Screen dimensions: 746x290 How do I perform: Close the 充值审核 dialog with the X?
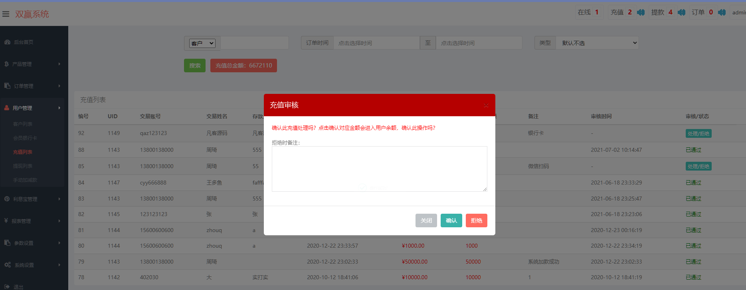tap(486, 105)
